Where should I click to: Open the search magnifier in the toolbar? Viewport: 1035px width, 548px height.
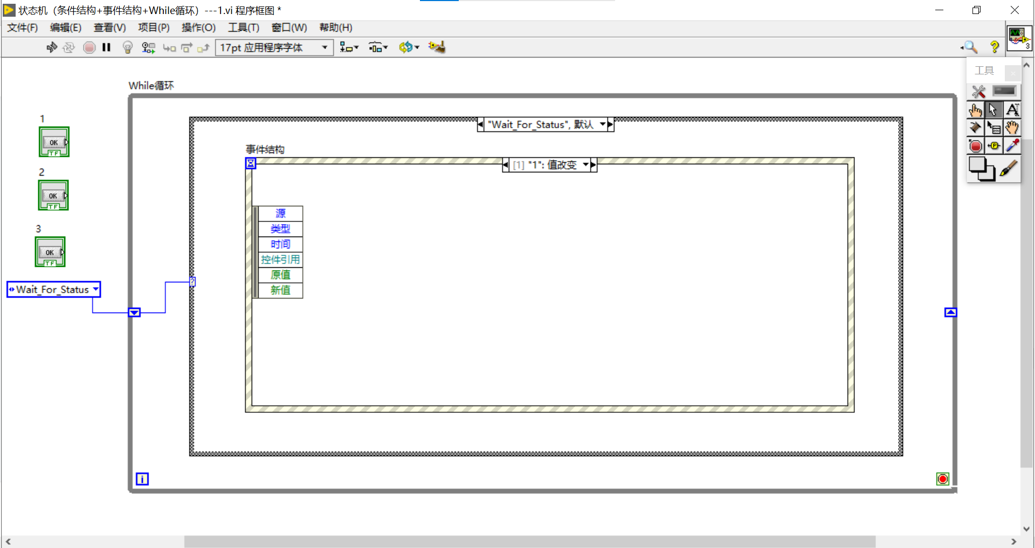970,47
